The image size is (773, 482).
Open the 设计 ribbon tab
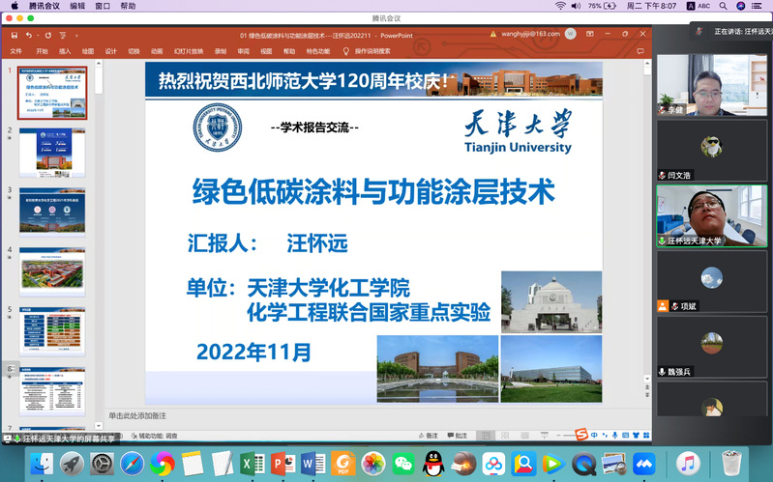(111, 50)
